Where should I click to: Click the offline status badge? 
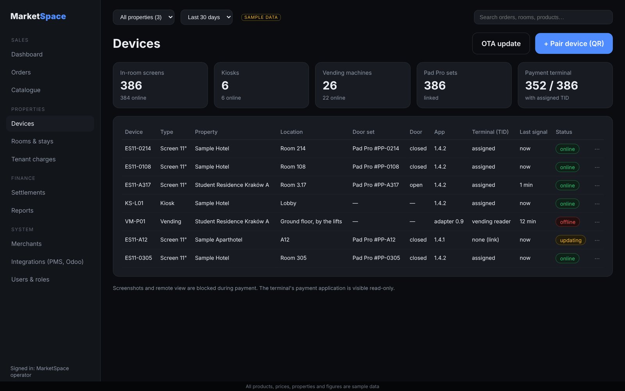coord(568,222)
